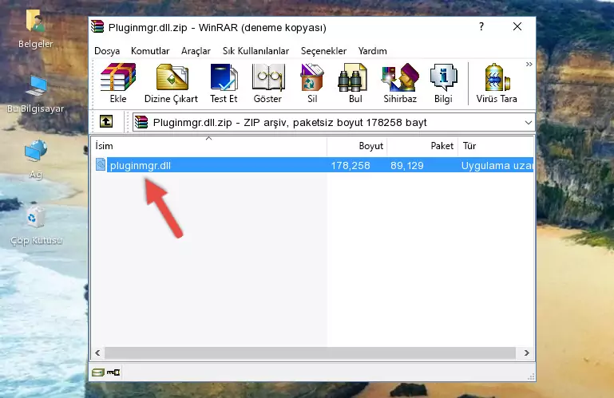Open Belgeler desktop folder icon

(x=35, y=29)
